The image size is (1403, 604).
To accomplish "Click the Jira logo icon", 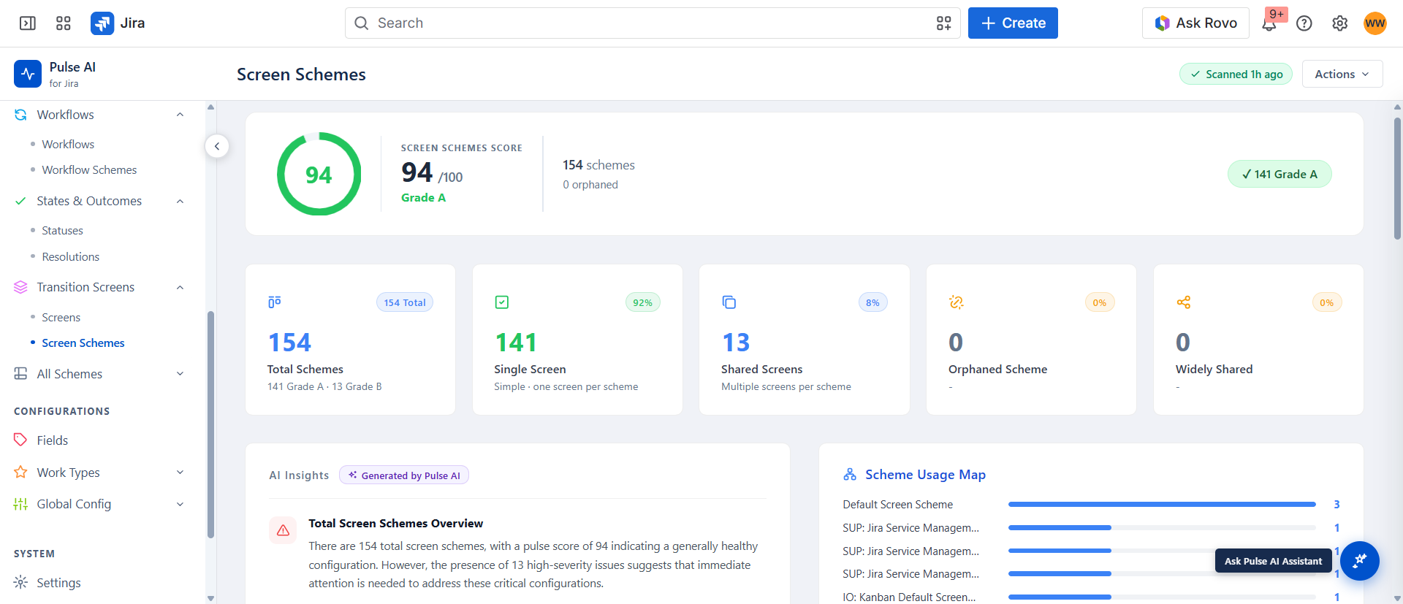I will click(102, 23).
